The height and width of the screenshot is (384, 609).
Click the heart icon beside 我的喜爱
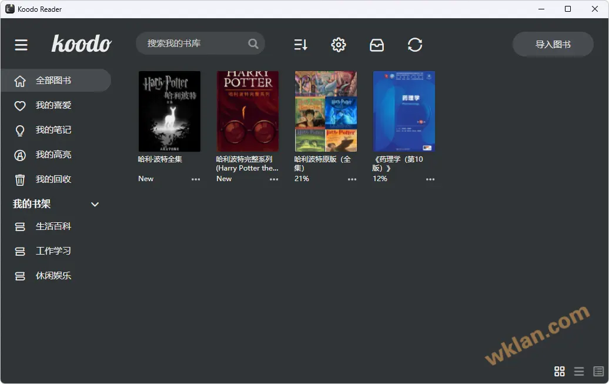20,106
